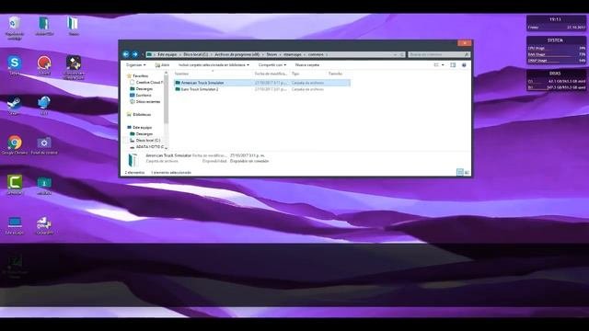The image size is (589, 331).
Task: Click the SYSTEM gadget on desktop
Action: 556,50
